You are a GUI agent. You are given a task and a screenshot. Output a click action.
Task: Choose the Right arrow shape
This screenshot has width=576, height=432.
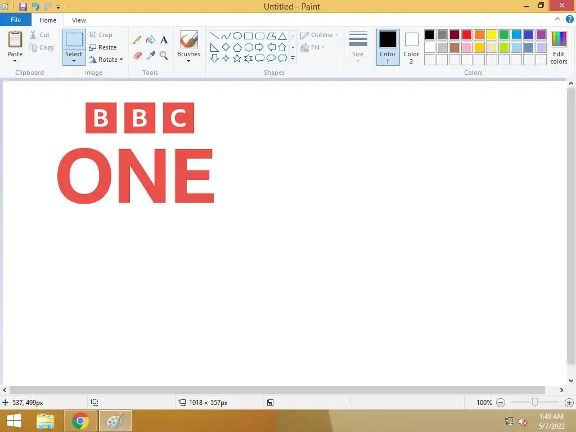260,47
